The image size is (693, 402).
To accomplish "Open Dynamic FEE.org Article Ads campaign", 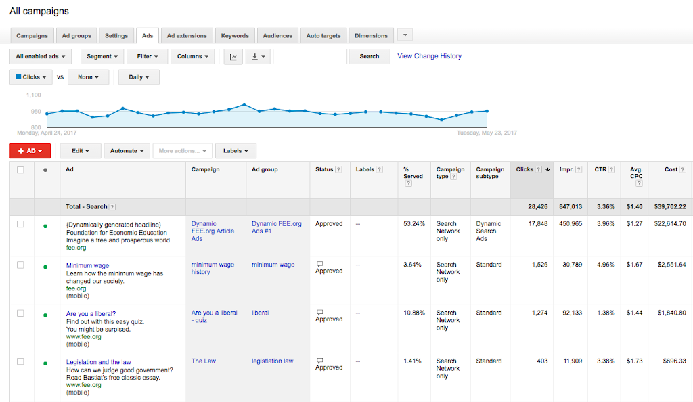I will (x=213, y=231).
